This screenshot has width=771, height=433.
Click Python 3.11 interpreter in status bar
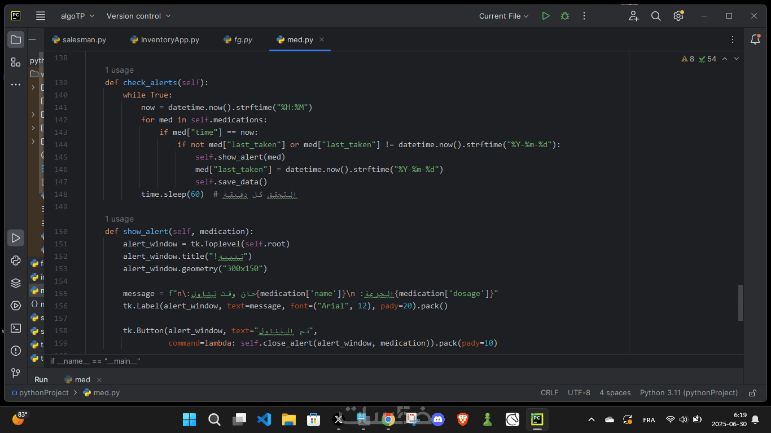[x=689, y=393]
